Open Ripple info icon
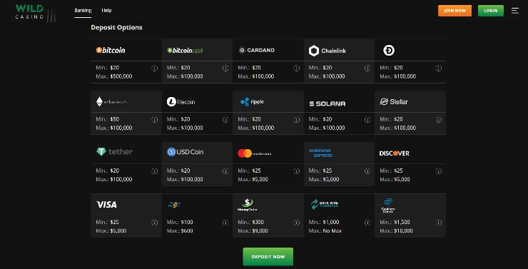 (x=297, y=120)
